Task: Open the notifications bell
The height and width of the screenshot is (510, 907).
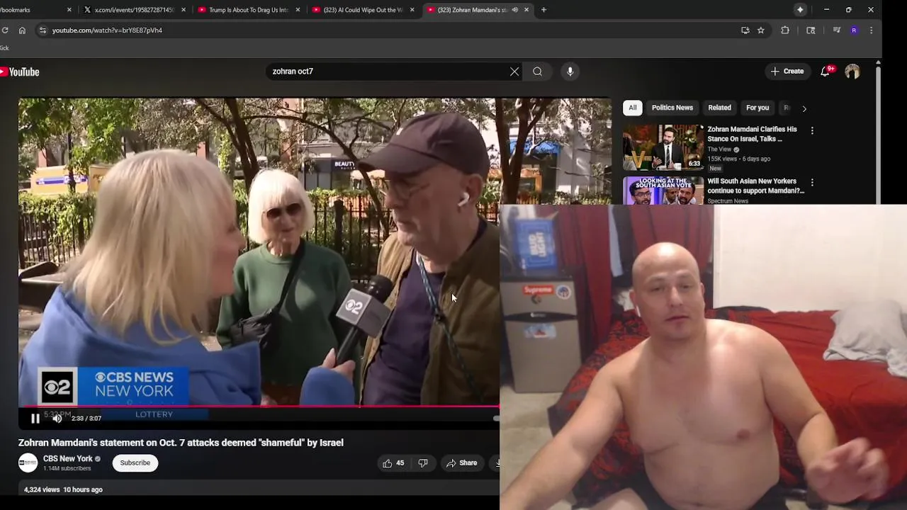Action: (826, 72)
